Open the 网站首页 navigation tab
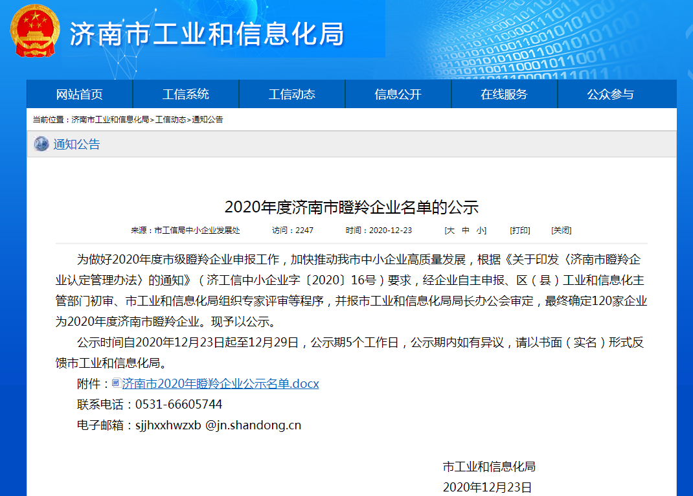 coord(80,95)
